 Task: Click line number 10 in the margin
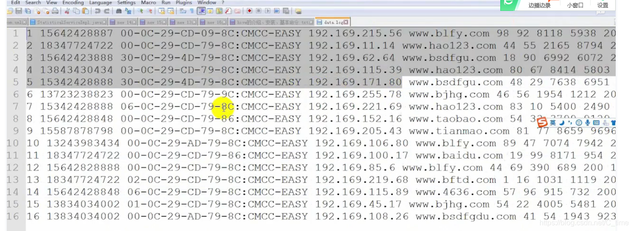pyautogui.click(x=13, y=143)
